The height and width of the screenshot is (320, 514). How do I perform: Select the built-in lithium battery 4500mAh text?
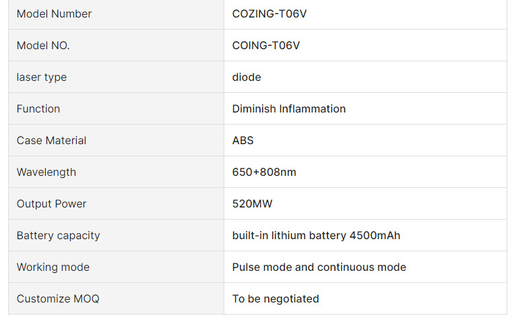pyautogui.click(x=317, y=236)
